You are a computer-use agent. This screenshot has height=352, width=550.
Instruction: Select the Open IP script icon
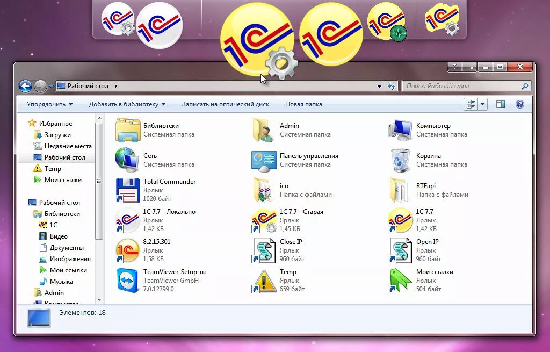click(x=400, y=250)
